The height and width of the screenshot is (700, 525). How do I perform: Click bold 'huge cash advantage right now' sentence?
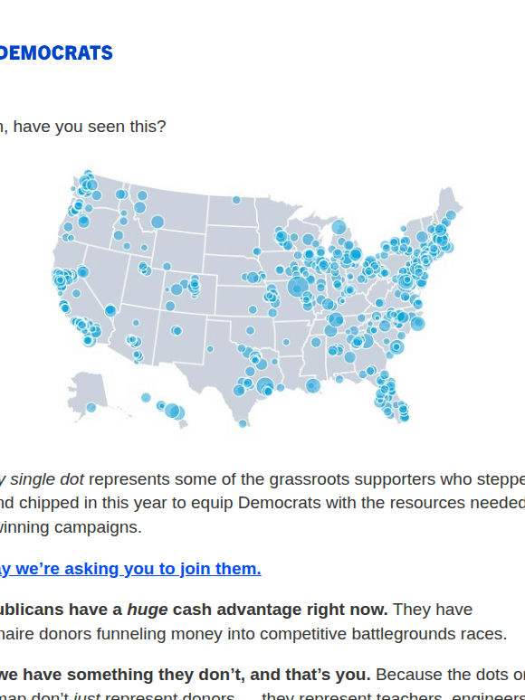pos(194,610)
